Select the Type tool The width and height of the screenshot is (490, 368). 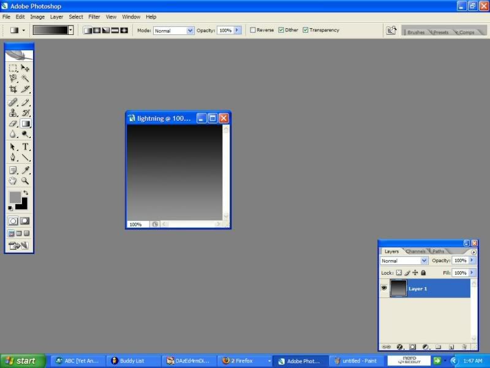(25, 147)
